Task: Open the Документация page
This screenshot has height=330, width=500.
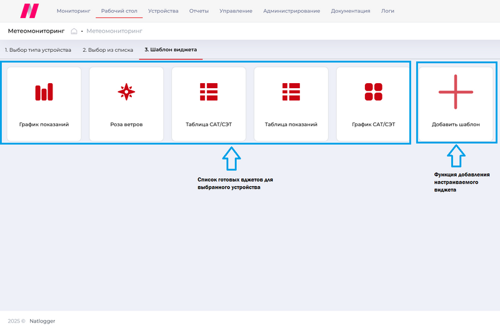Action: tap(351, 11)
